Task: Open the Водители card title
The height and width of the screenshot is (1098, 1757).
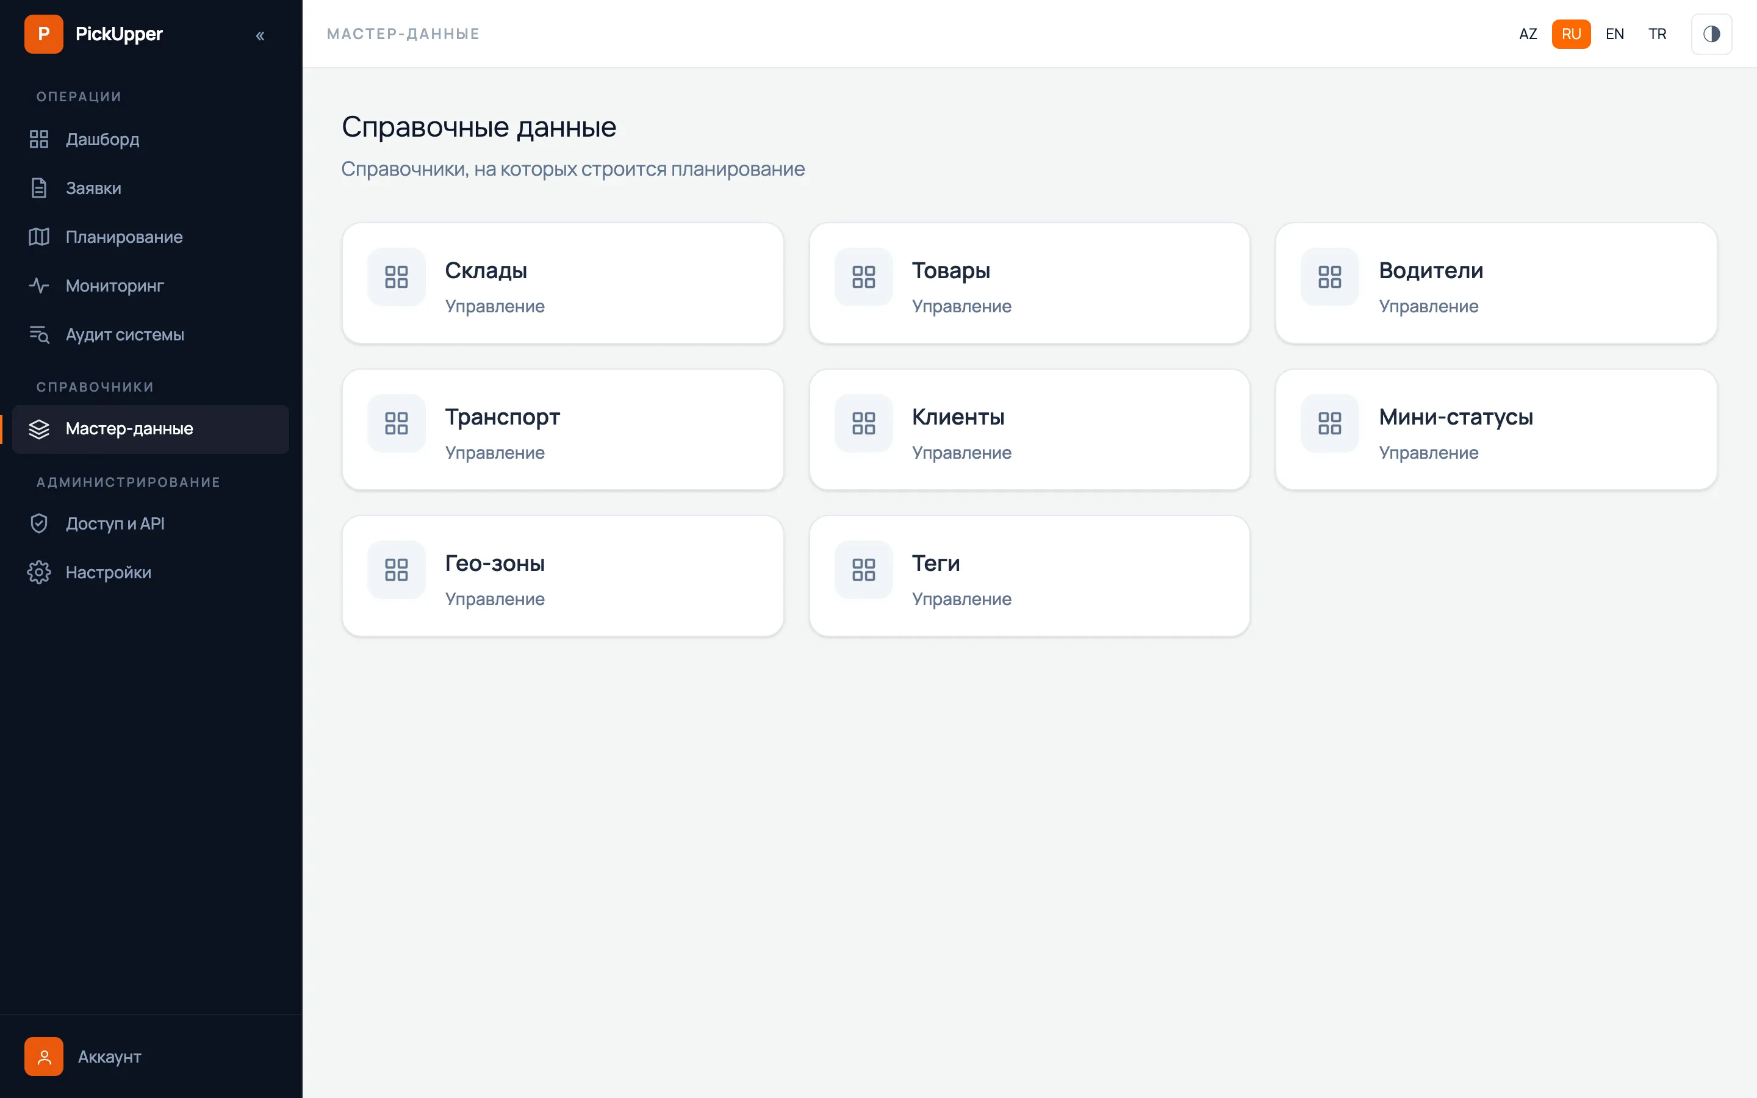Action: point(1431,270)
